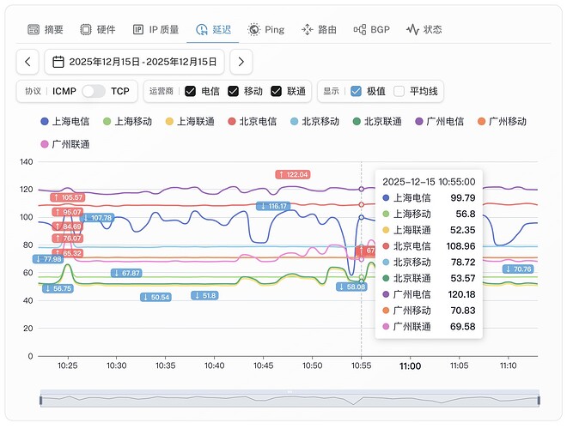Open the IP 质量 tab
Viewport: 567px width, 429px height.
point(155,30)
